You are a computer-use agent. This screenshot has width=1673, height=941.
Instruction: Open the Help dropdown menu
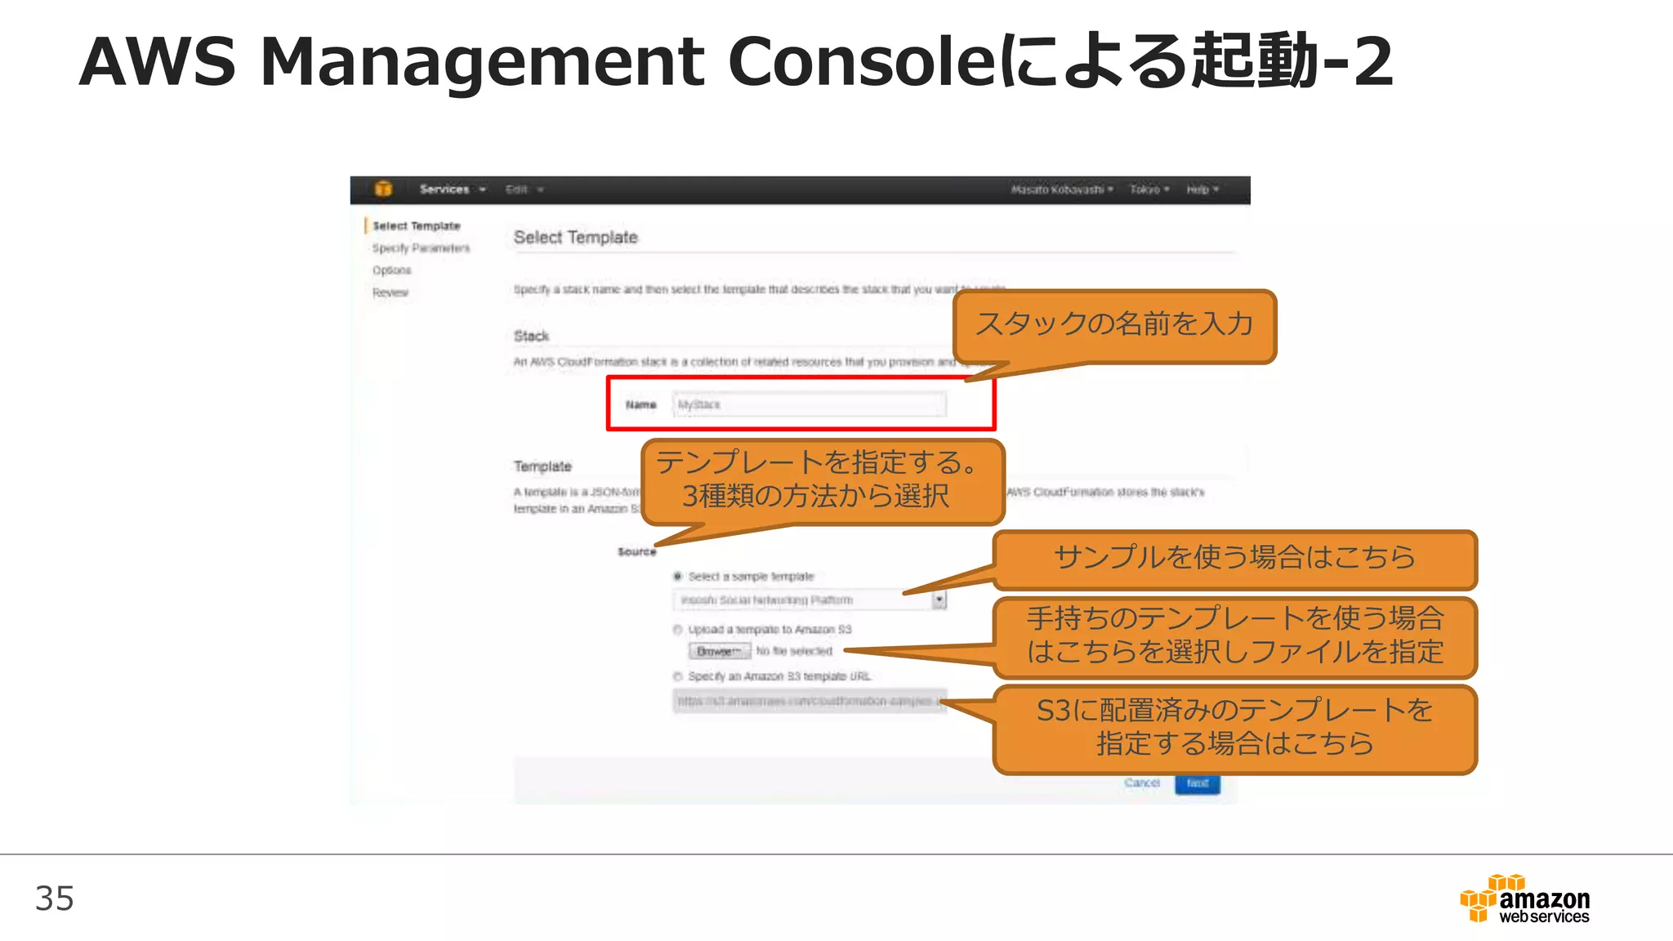(x=1202, y=190)
